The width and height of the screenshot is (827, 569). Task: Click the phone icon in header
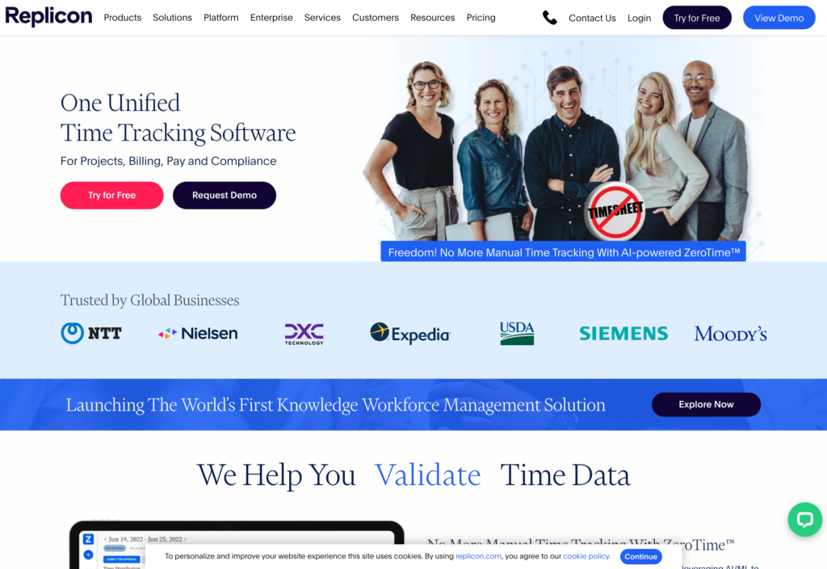pos(549,18)
